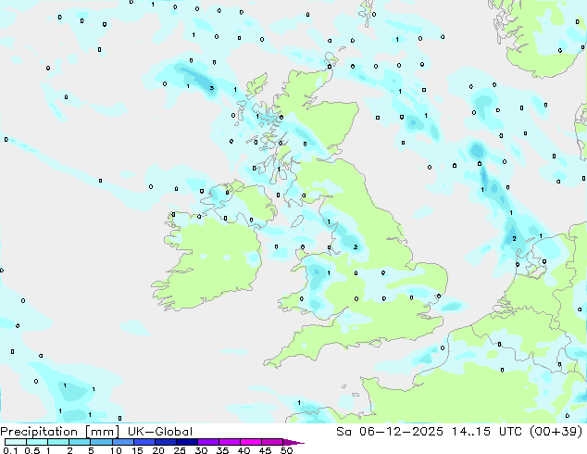The width and height of the screenshot is (587, 454).
Task: Click the over-50 arrow at legend end
Action: click(x=293, y=443)
